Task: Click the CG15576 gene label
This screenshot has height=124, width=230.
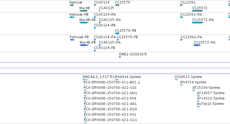Action: 122,2
